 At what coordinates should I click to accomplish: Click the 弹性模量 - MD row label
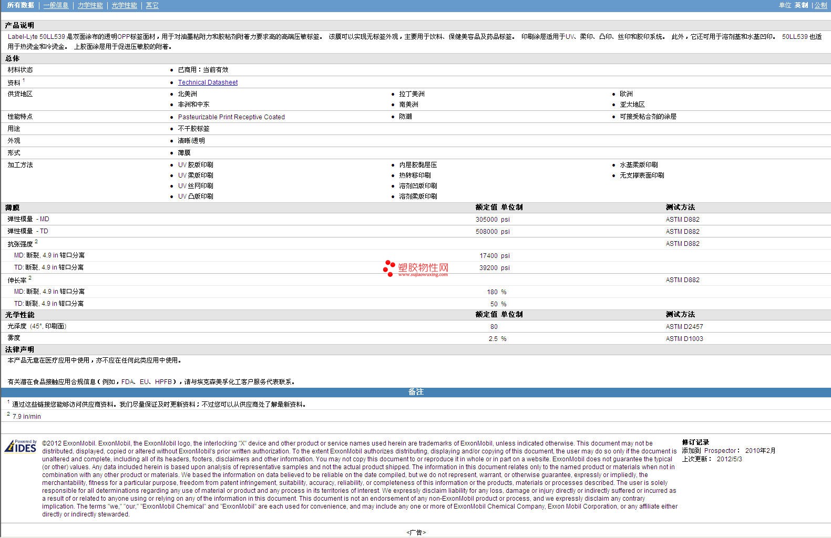tap(28, 219)
